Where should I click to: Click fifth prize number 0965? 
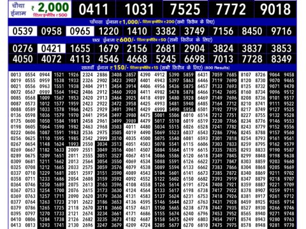click(x=80, y=31)
